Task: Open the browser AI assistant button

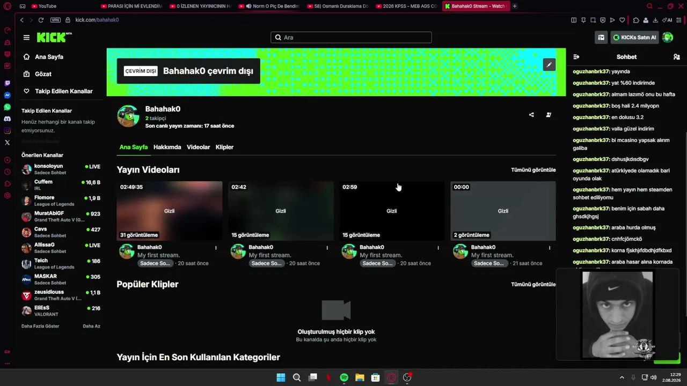Action: click(667, 20)
